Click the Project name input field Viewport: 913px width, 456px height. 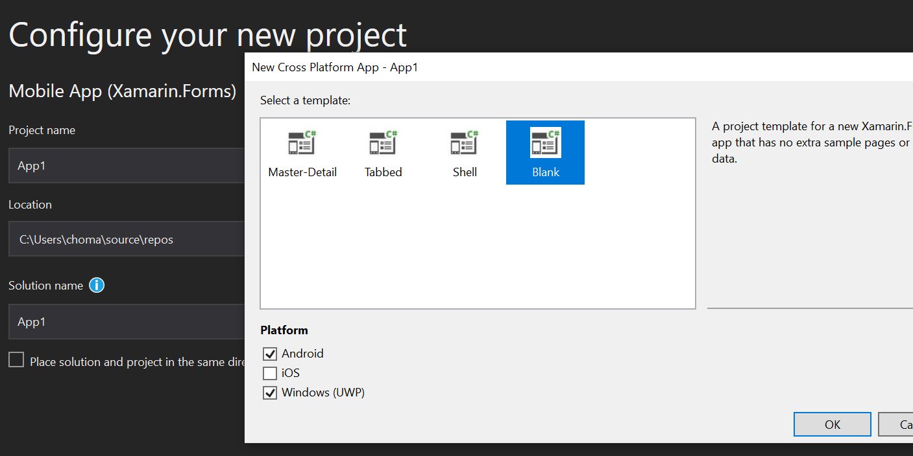127,165
